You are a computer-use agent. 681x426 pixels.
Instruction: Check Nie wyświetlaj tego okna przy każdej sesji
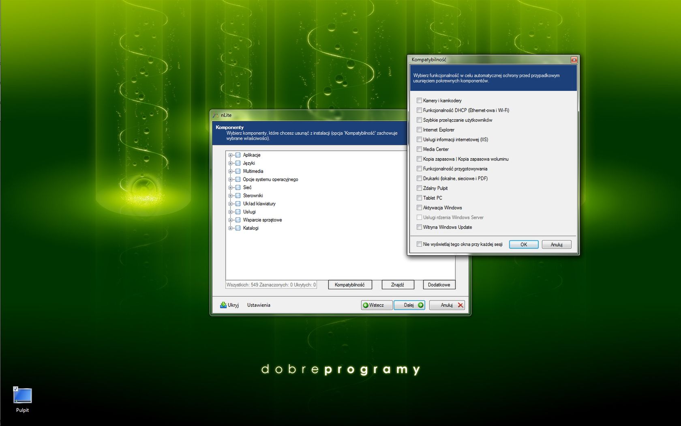pos(419,244)
